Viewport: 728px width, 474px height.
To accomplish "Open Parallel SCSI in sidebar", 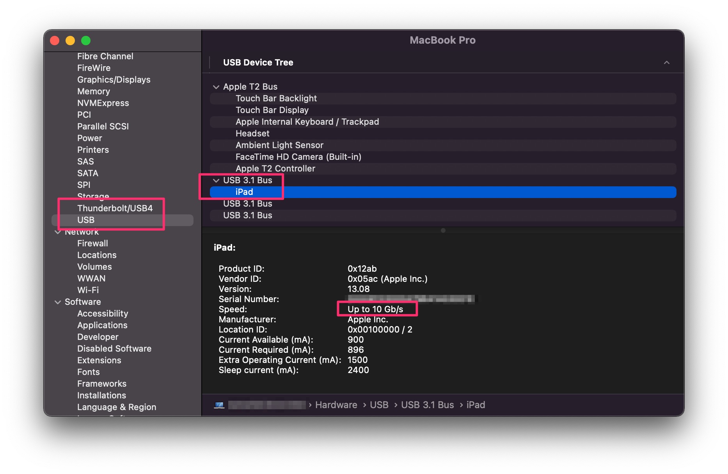I will [x=103, y=127].
